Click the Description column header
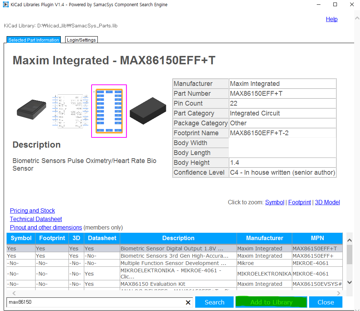 (x=178, y=238)
